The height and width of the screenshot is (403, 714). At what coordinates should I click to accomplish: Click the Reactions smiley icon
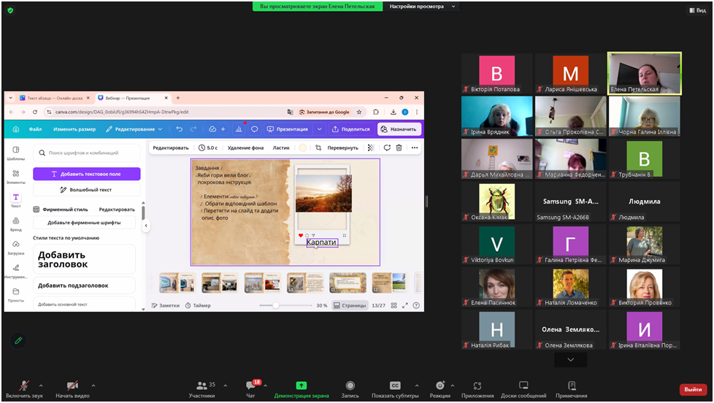point(439,385)
